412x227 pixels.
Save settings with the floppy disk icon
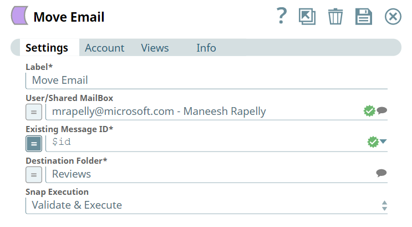point(364,17)
